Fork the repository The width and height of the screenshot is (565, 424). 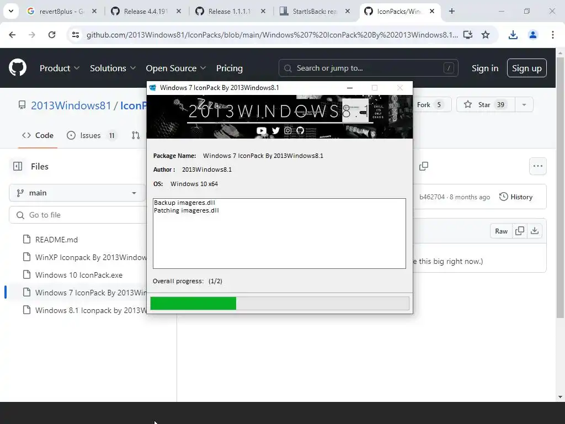pyautogui.click(x=431, y=104)
